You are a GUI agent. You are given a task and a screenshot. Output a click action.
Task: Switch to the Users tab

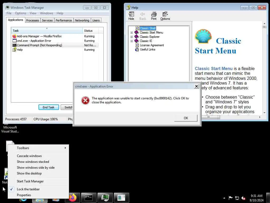[96, 20]
